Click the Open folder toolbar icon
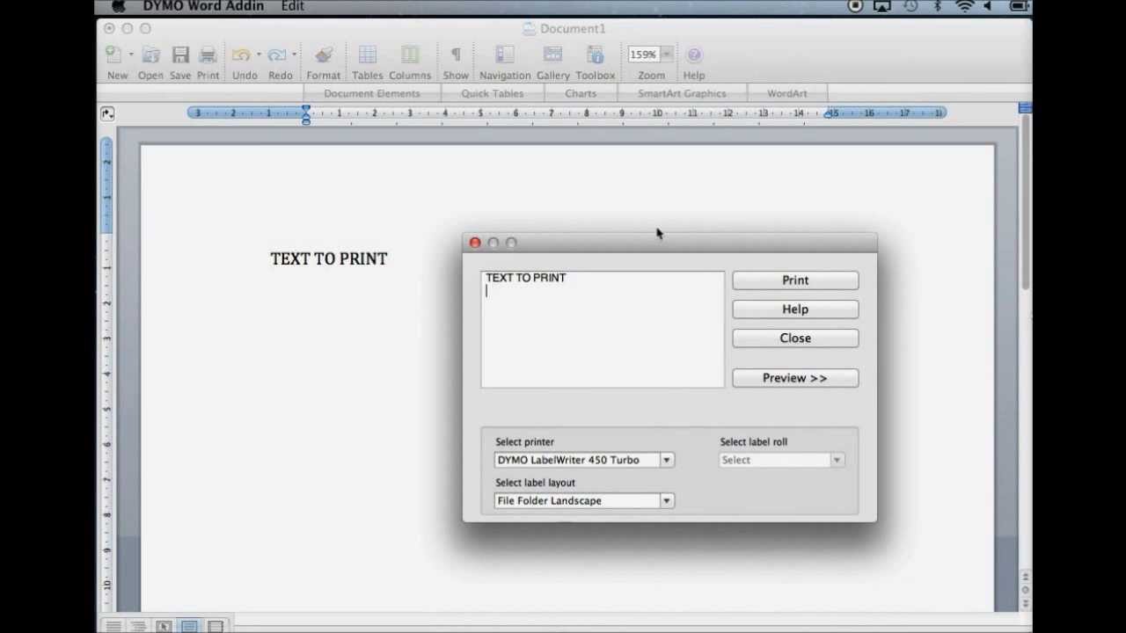This screenshot has height=633, width=1126. coord(150,55)
